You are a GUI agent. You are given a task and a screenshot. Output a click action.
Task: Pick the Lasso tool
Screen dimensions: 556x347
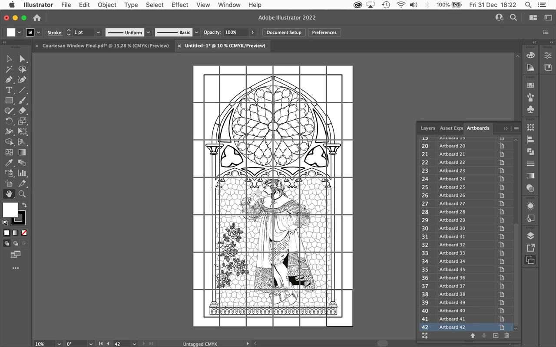[22, 69]
